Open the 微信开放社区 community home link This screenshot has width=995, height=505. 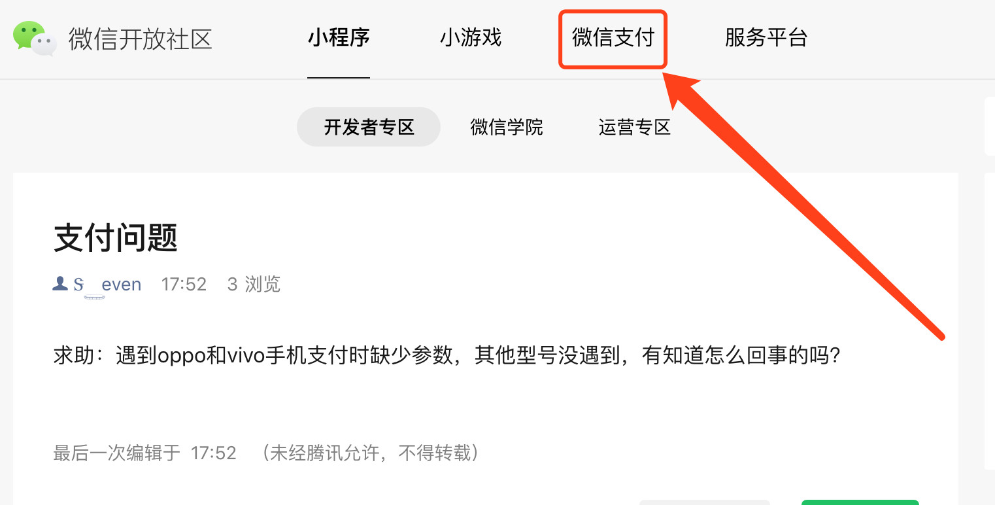pyautogui.click(x=141, y=39)
